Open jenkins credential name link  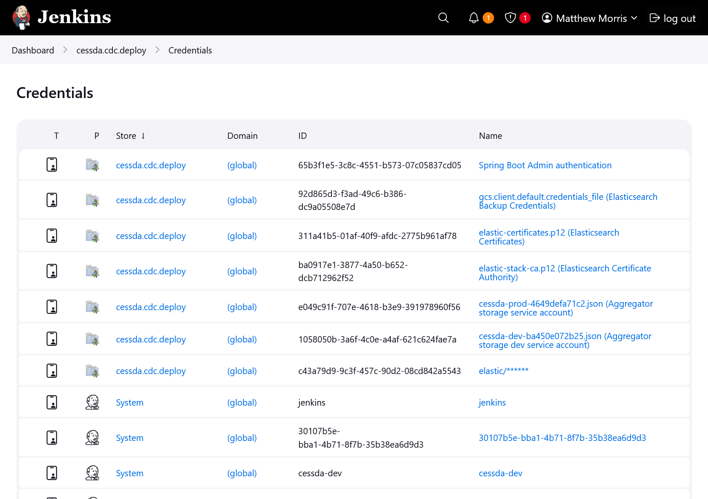point(492,403)
